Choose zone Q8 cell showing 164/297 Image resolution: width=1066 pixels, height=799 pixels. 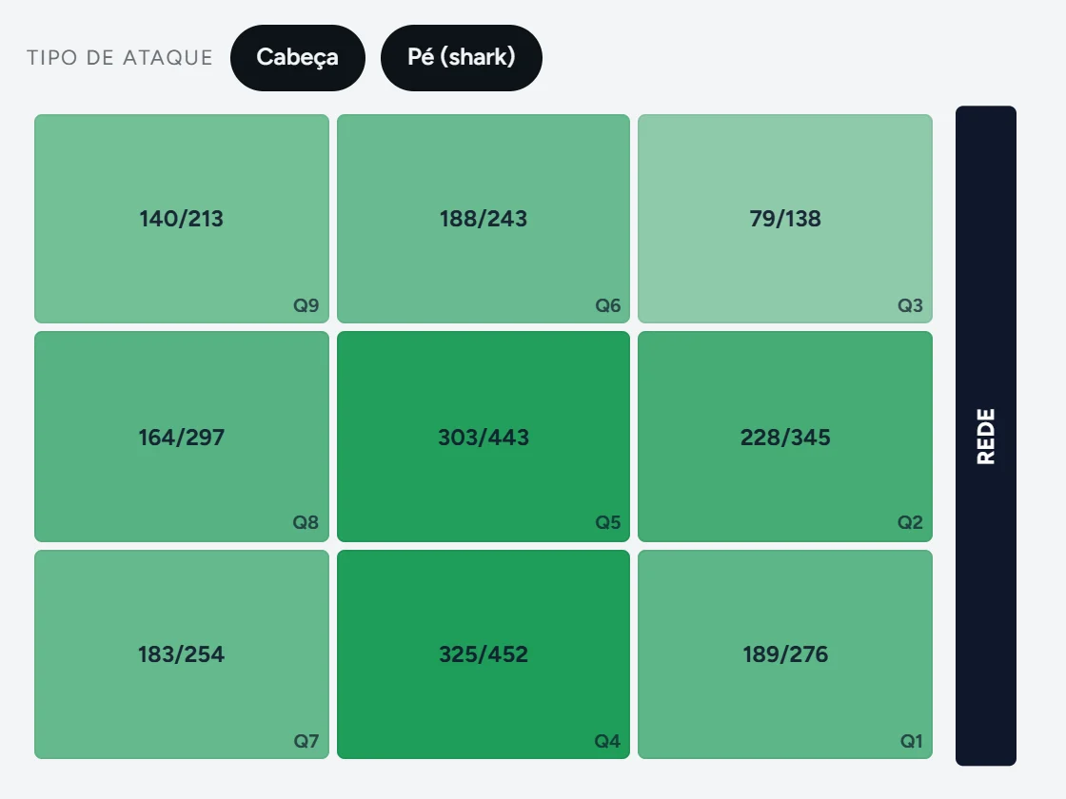(182, 437)
